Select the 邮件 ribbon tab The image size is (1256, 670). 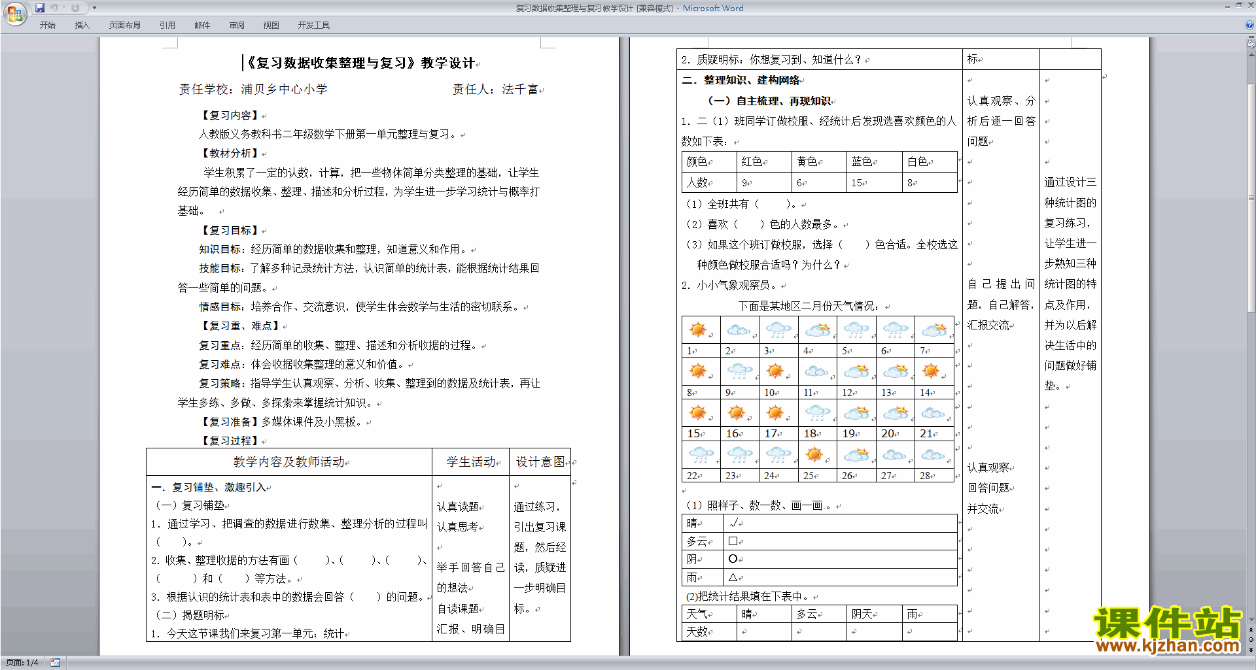pyautogui.click(x=202, y=25)
